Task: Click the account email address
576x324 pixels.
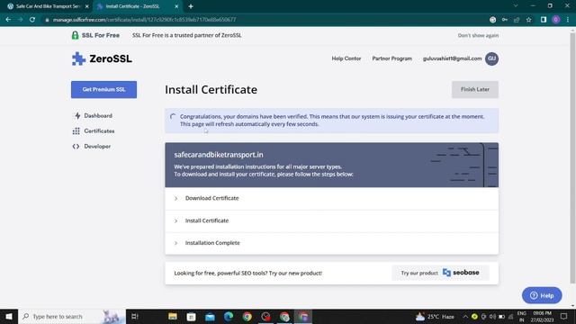Action: point(452,58)
